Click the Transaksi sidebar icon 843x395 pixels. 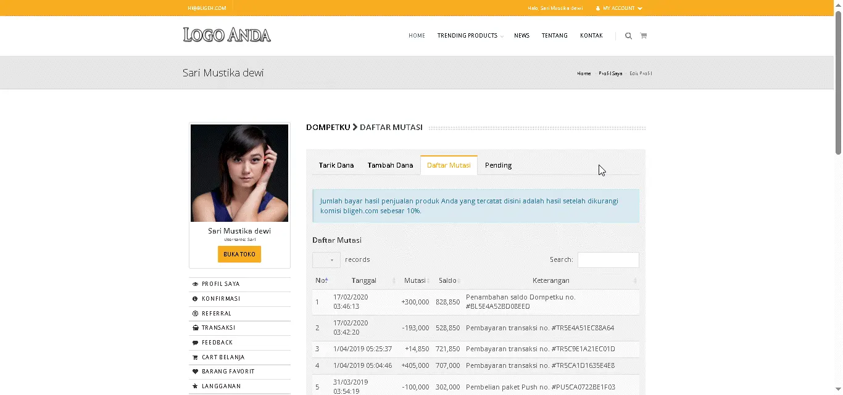196,328
